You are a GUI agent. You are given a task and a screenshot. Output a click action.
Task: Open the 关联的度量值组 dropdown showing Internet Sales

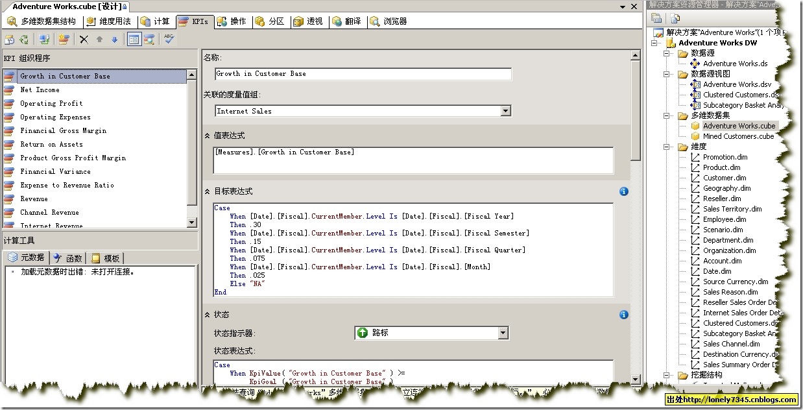(505, 111)
